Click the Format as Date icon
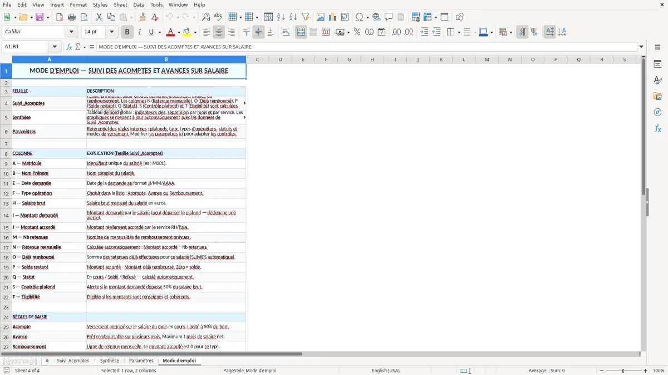The image size is (668, 375). [382, 32]
